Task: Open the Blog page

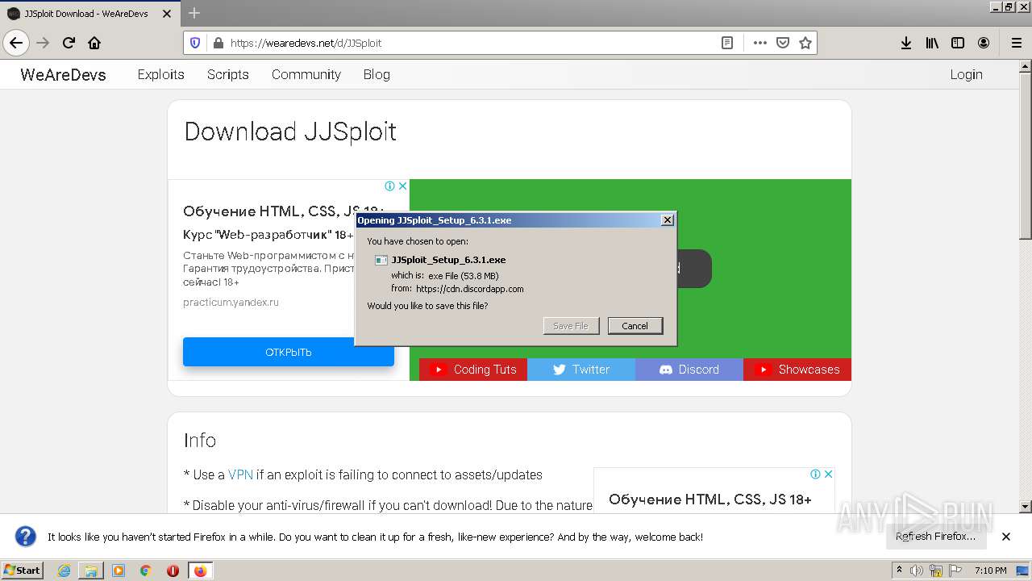Action: tap(377, 74)
